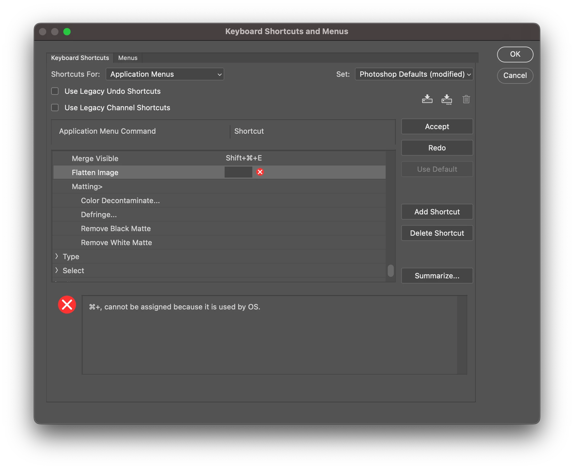This screenshot has width=574, height=469.
Task: Click the Accept button
Action: tap(437, 126)
